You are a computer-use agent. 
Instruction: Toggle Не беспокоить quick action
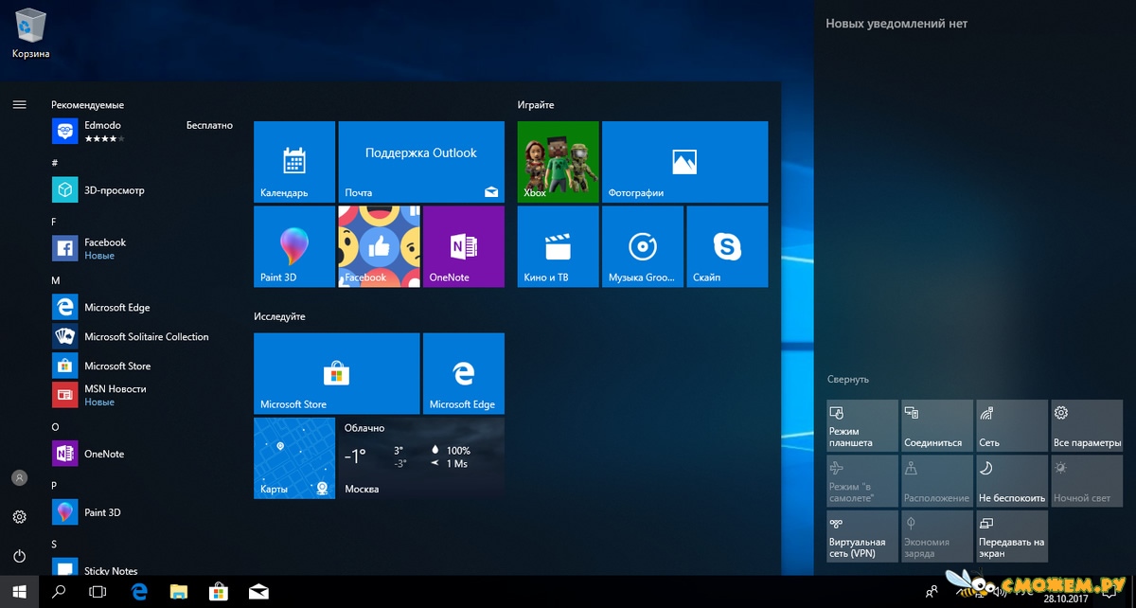pyautogui.click(x=1012, y=481)
